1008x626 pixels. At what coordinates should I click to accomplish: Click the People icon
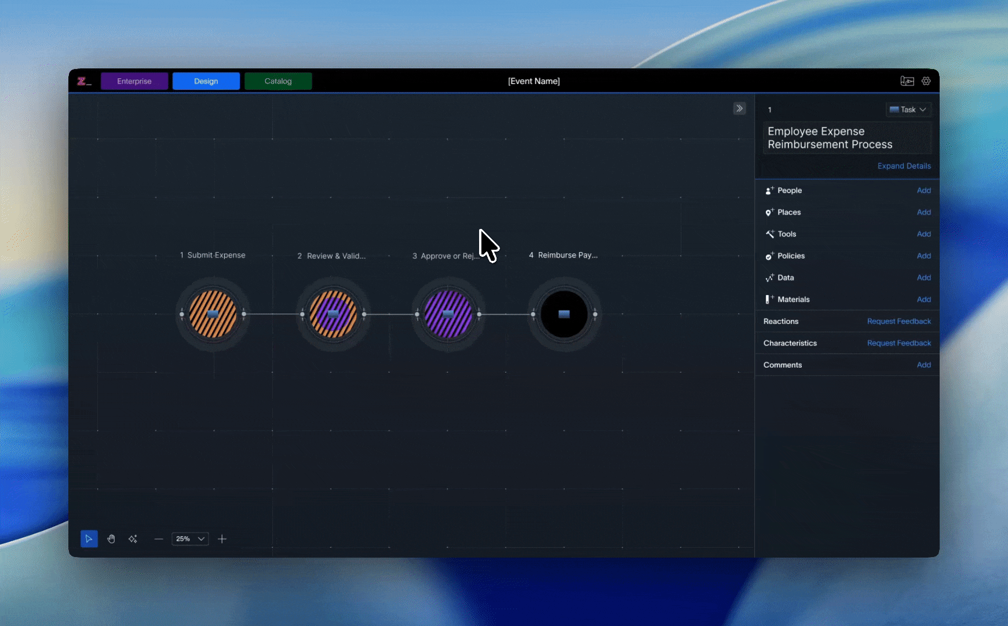click(x=769, y=191)
